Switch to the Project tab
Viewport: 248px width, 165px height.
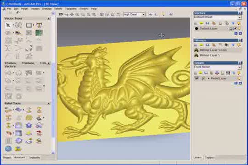click(7, 157)
